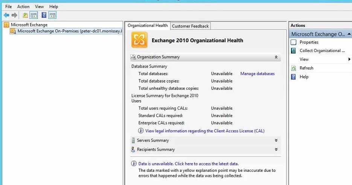
Task: Select Microsoft Exchange root tree node
Action: pos(29,25)
